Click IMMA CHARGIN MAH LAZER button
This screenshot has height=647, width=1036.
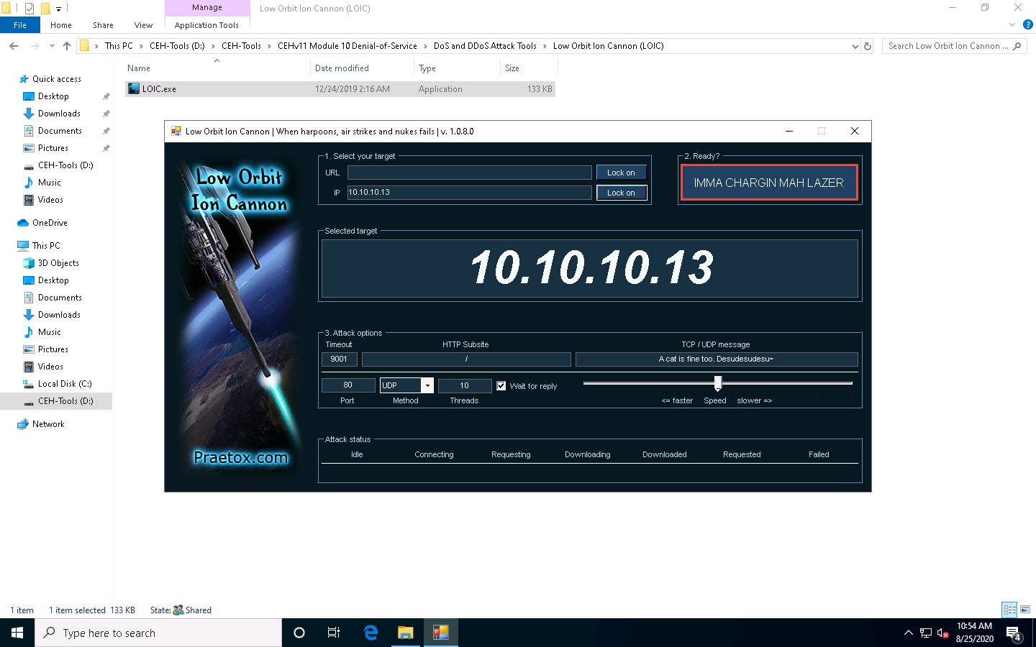click(x=768, y=183)
